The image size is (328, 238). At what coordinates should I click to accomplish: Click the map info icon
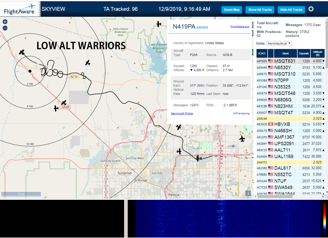248,193
